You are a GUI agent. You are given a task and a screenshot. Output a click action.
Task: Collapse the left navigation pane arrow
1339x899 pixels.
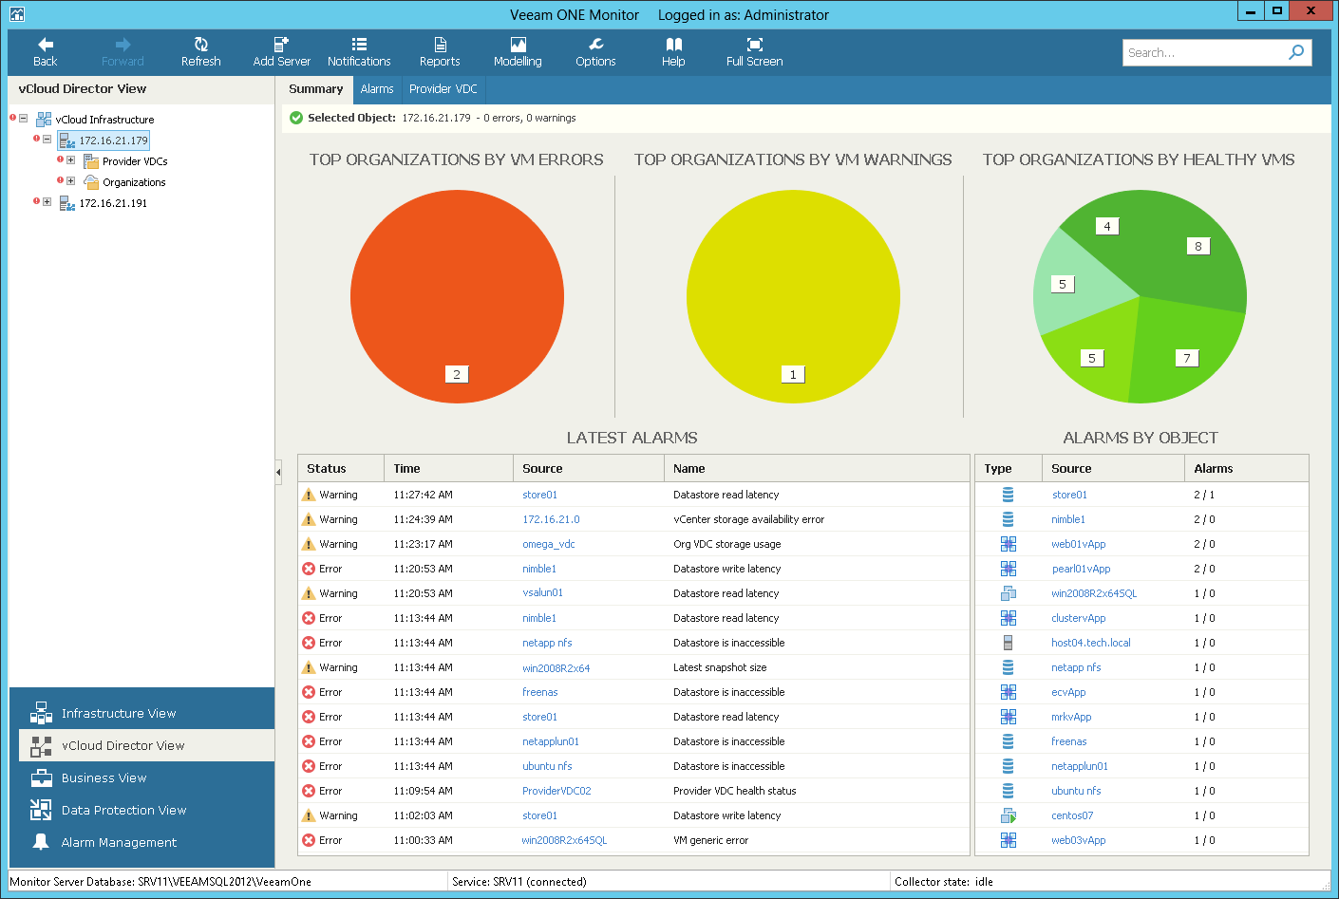(x=278, y=471)
